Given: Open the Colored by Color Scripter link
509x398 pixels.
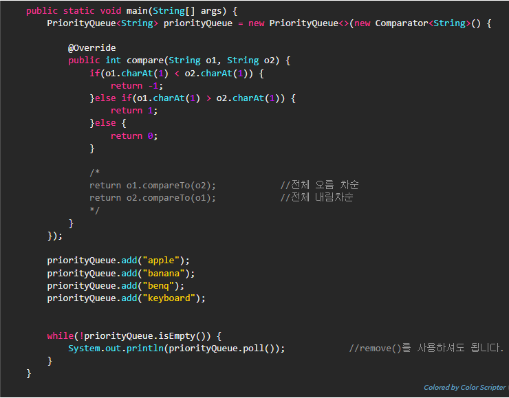Looking at the screenshot, I should click(464, 387).
